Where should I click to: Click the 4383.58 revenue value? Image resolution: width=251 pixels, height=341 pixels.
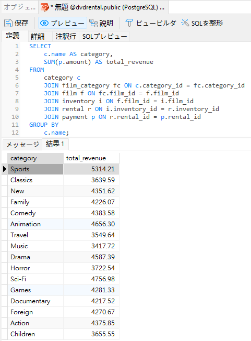click(x=103, y=213)
